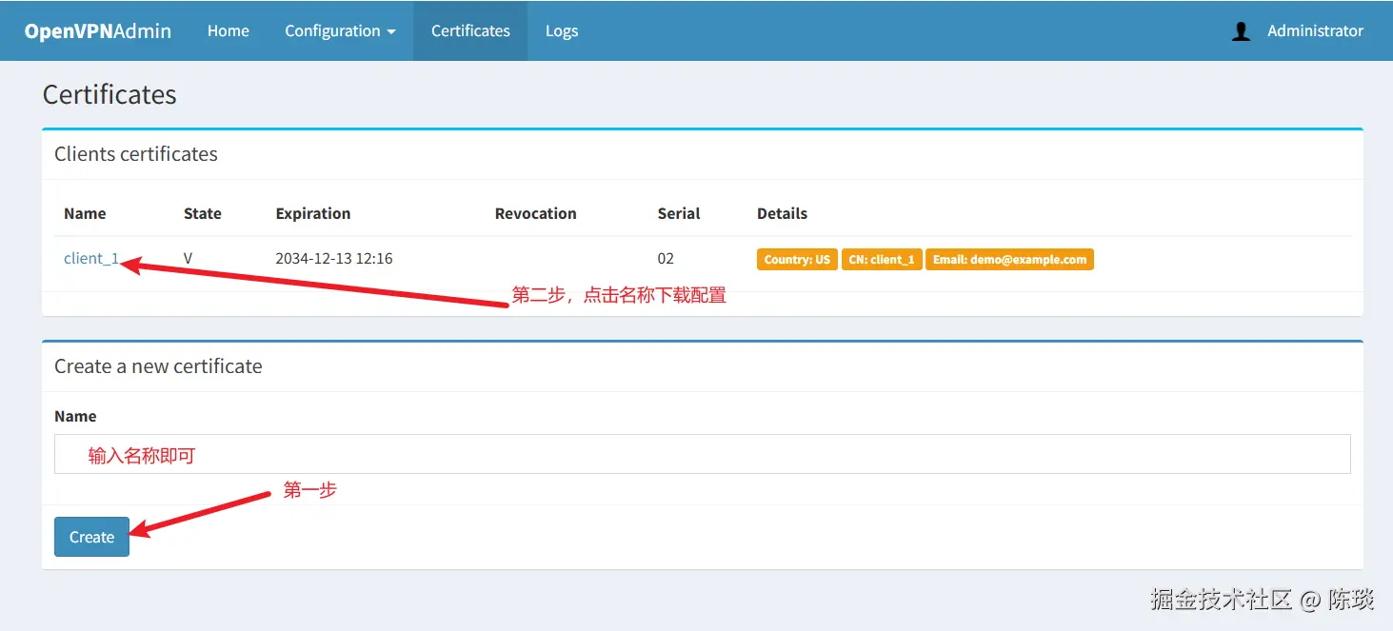Click the State column header
This screenshot has height=631, width=1393.
[203, 213]
